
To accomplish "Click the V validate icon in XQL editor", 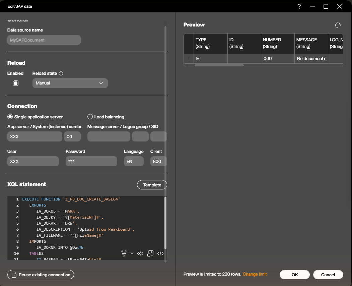I will pyautogui.click(x=124, y=253).
